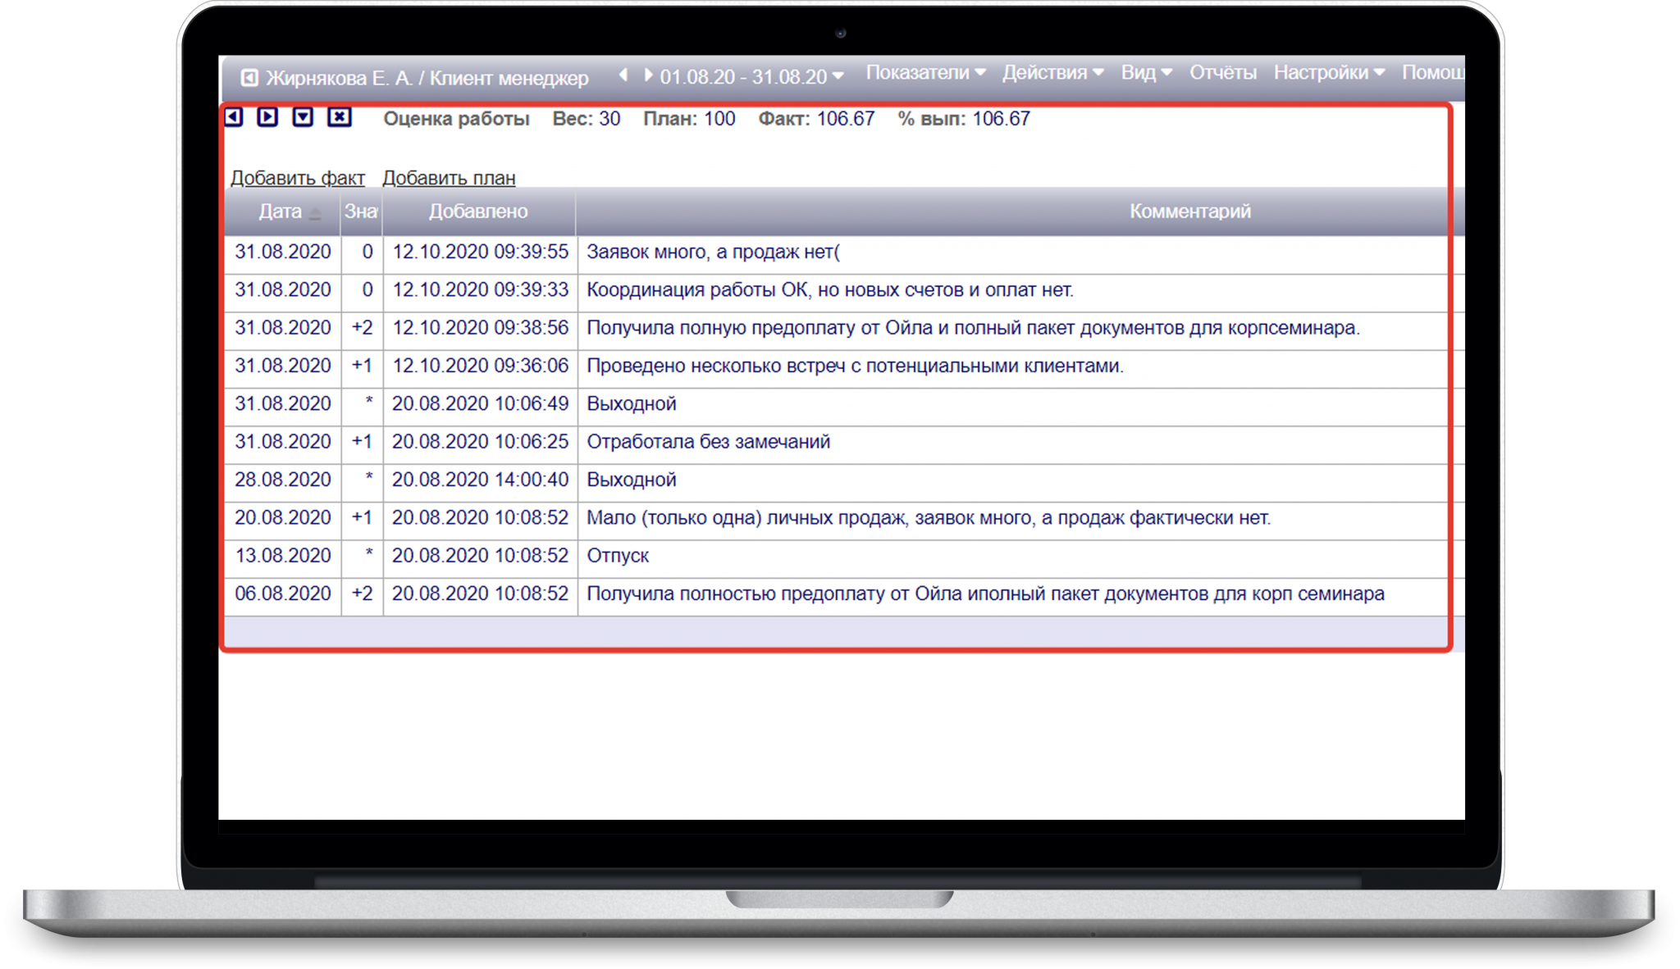1680x969 pixels.
Task: Click the left-arrow box icon beside Оценка работы
Action: (x=234, y=117)
